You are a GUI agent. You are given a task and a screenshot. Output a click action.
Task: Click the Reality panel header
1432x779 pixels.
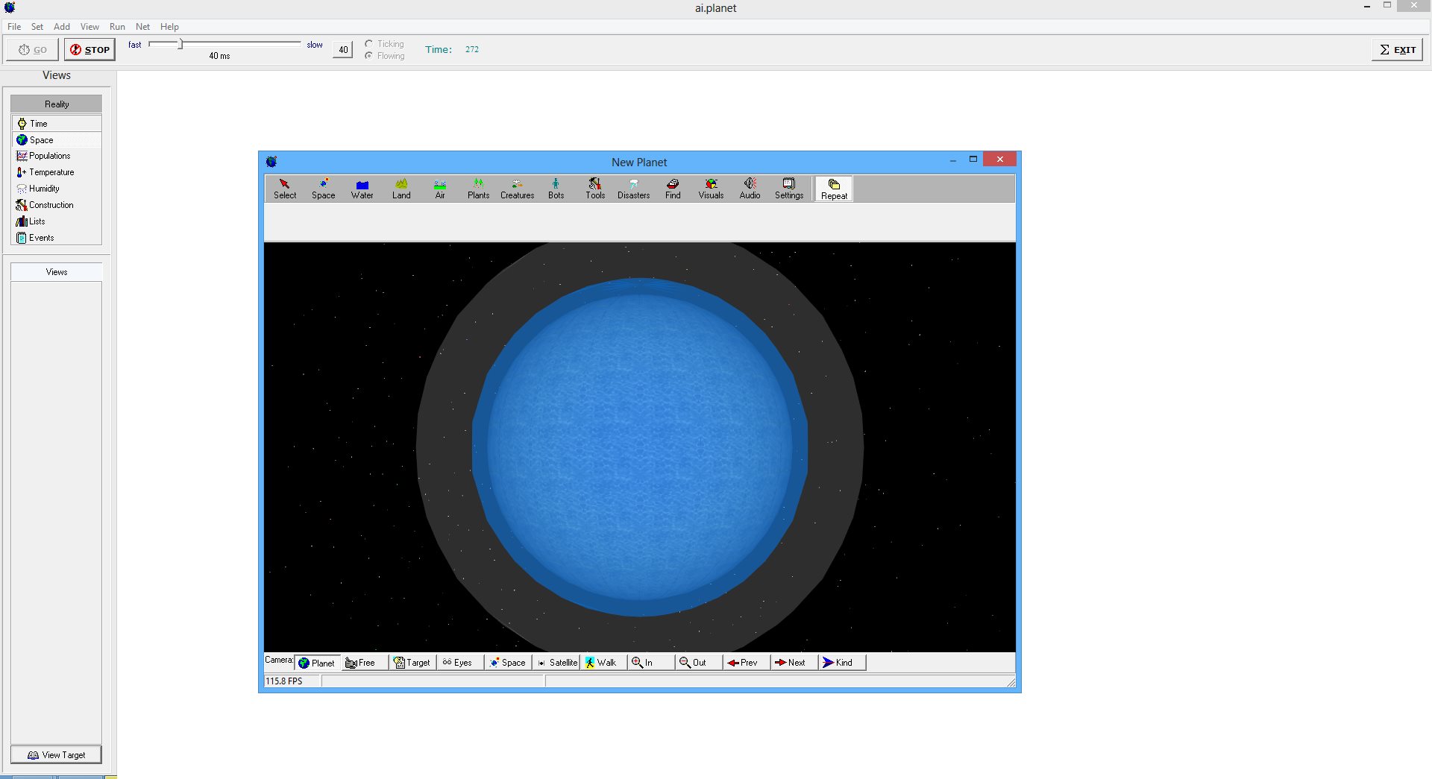coord(57,104)
